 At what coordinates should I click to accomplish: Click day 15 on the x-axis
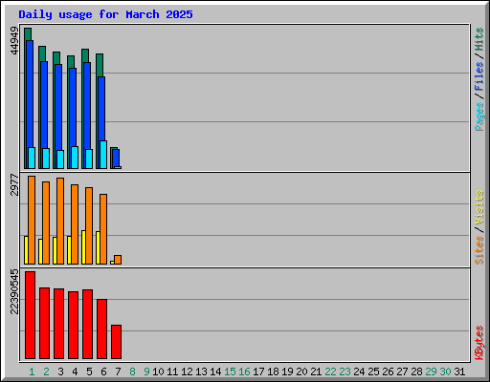pyautogui.click(x=230, y=371)
